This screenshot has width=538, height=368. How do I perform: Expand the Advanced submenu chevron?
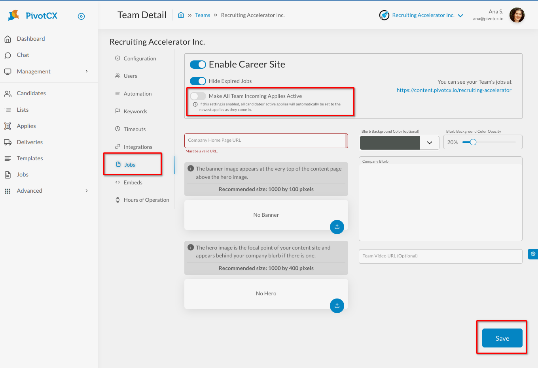pyautogui.click(x=87, y=191)
